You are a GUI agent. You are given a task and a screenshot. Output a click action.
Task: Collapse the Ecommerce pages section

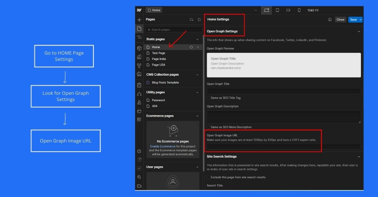198,116
